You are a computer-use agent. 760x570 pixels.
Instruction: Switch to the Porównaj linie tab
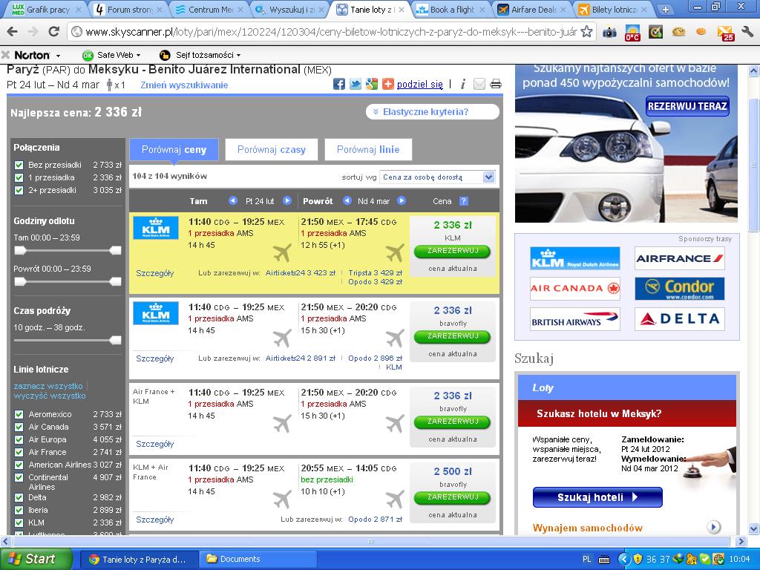368,150
